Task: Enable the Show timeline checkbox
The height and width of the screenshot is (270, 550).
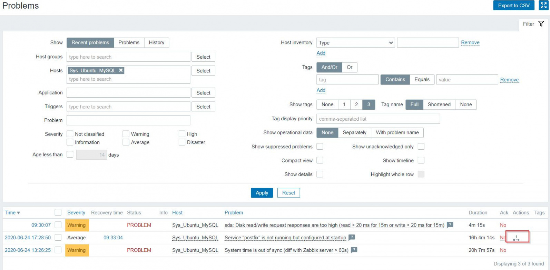Action: click(x=421, y=160)
